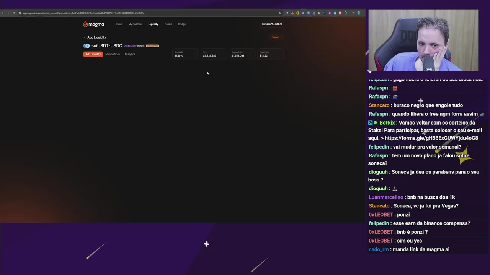Click the Fees(24H) $14.42 card

271,54
